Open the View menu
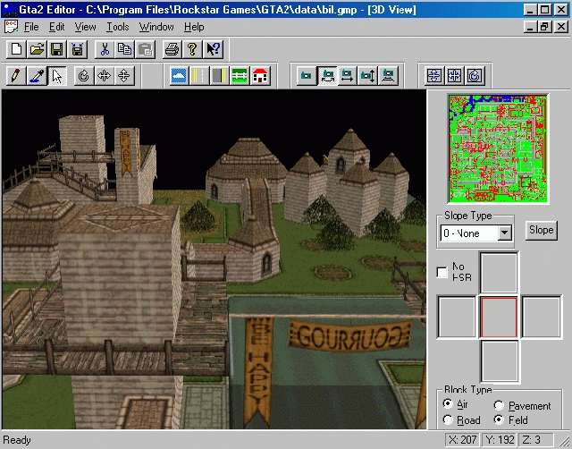The width and height of the screenshot is (572, 449). 86,27
